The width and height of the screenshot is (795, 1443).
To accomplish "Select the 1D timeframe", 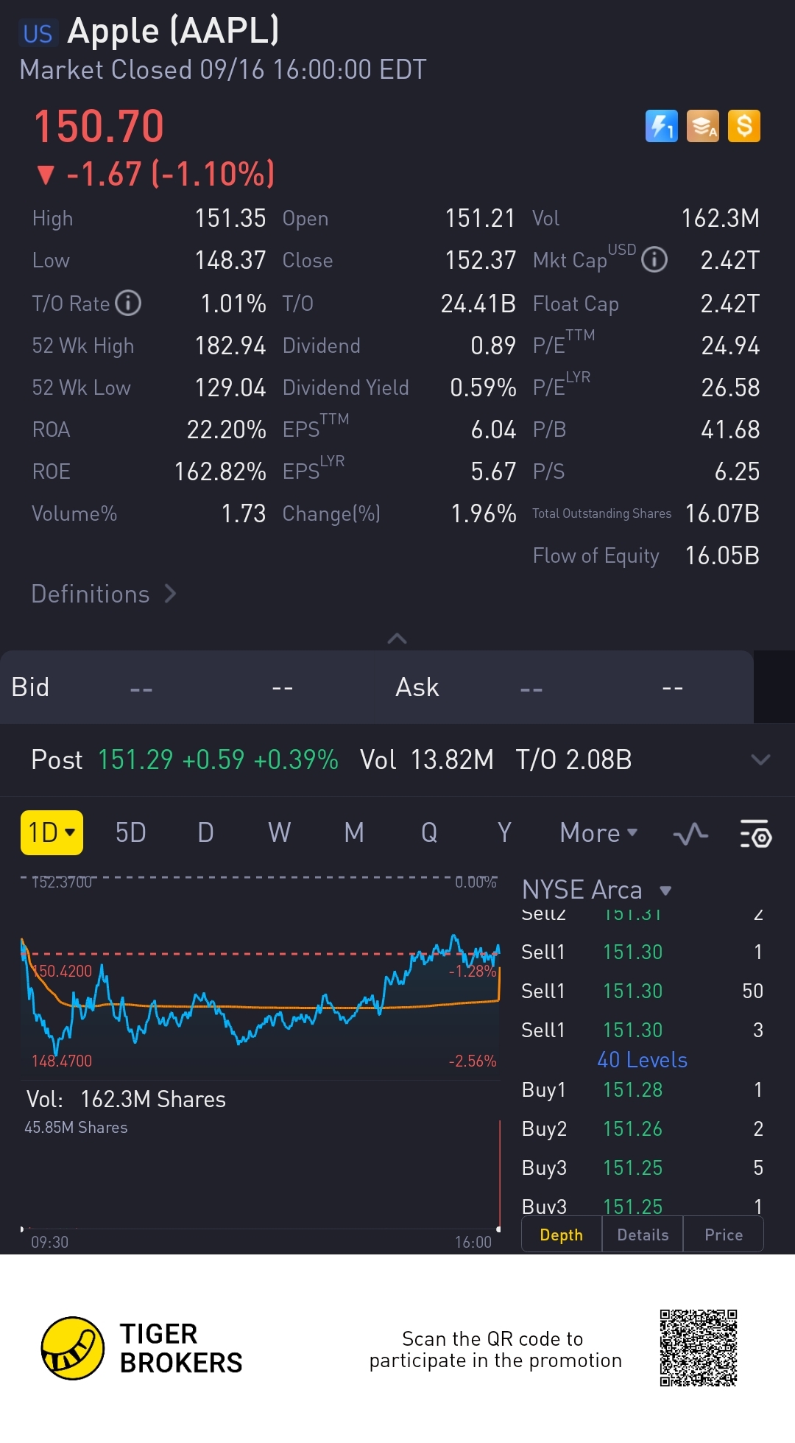I will (52, 832).
